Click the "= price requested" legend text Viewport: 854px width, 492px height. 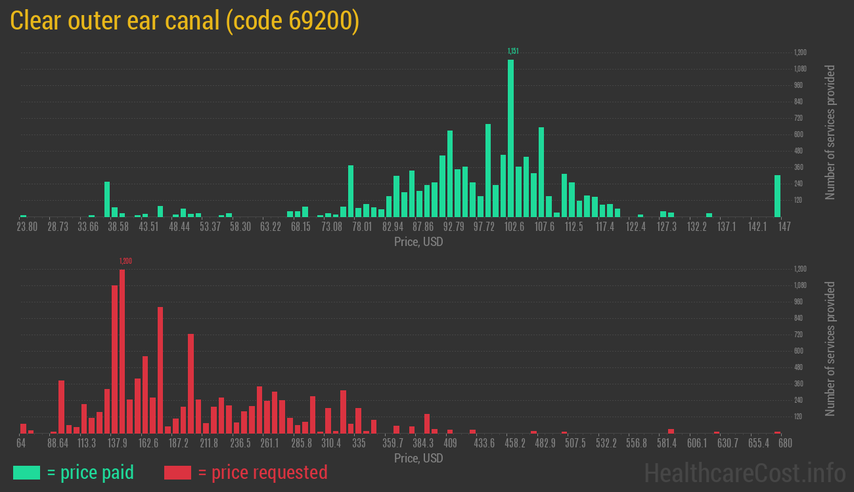(x=262, y=472)
